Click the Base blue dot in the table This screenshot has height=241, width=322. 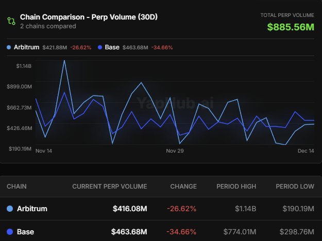[10, 232]
